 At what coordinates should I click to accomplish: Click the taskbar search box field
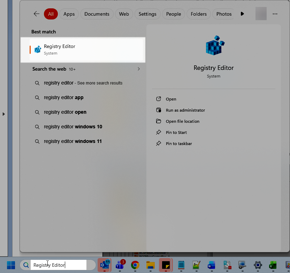click(x=59, y=265)
